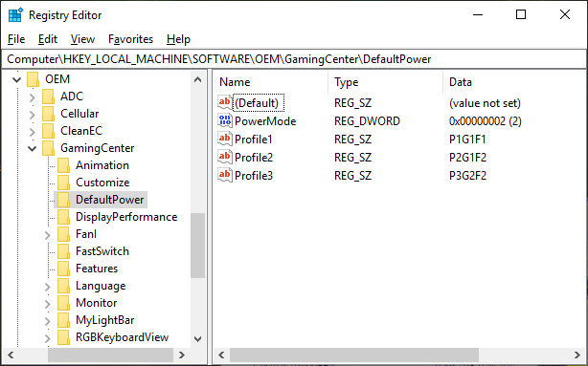Click the (Default) string value icon

pos(225,103)
